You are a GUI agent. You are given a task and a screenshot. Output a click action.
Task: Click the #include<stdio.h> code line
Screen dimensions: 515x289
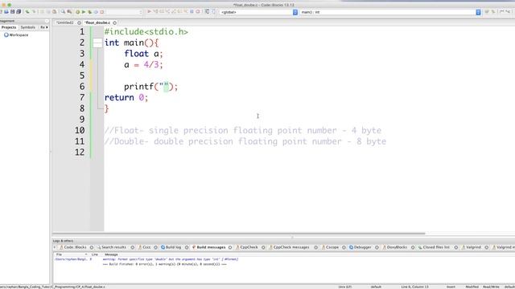point(146,32)
